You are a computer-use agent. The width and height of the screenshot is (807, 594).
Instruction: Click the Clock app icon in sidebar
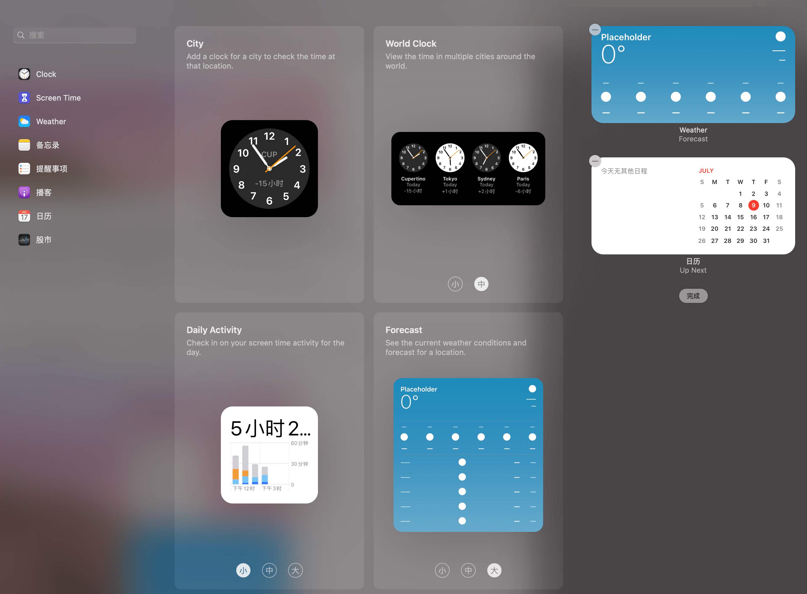tap(23, 73)
